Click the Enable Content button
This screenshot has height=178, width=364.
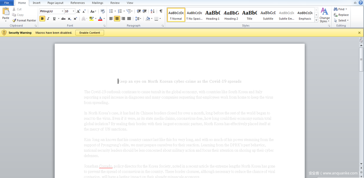point(90,33)
